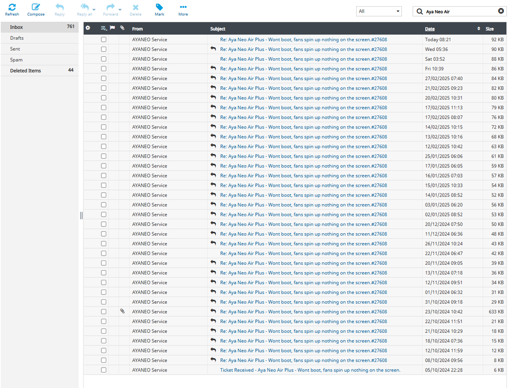
Task: Click AYANEO Service sender on 02/01/2025 08:52 row
Action: tap(149, 214)
